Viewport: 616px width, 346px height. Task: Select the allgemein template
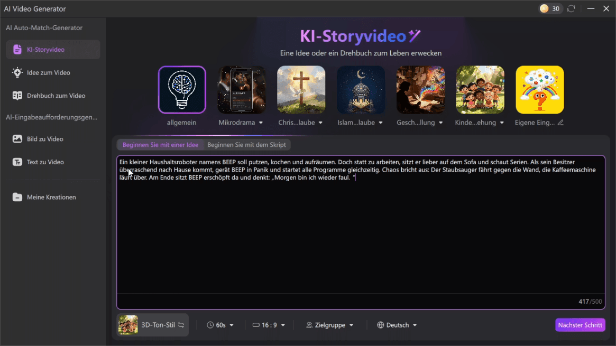pos(182,90)
